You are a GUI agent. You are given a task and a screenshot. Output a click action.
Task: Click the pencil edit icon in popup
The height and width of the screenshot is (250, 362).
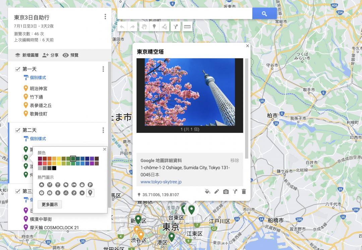217,192
